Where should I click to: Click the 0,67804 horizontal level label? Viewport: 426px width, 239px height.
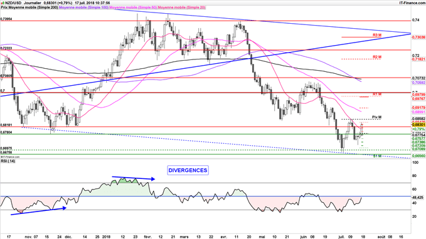[6, 132]
